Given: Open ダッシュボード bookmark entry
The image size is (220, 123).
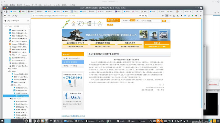Looking at the screenshot, I should [19, 41].
